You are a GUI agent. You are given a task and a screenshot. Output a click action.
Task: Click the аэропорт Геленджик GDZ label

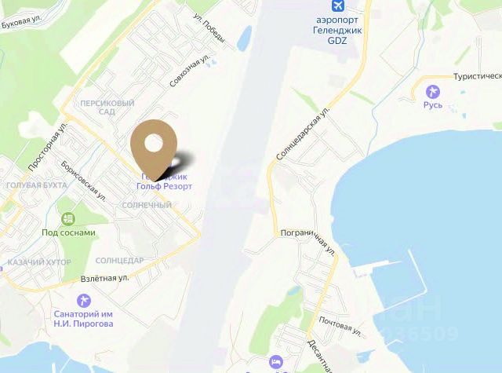click(x=337, y=30)
